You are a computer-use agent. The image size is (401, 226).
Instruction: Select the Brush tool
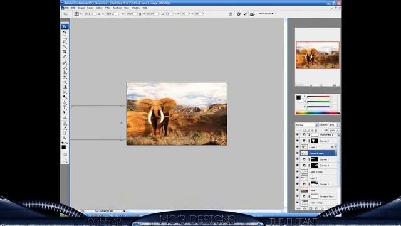tap(65, 67)
